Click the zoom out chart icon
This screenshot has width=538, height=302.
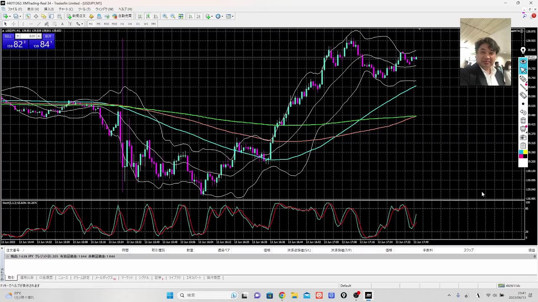click(x=173, y=16)
